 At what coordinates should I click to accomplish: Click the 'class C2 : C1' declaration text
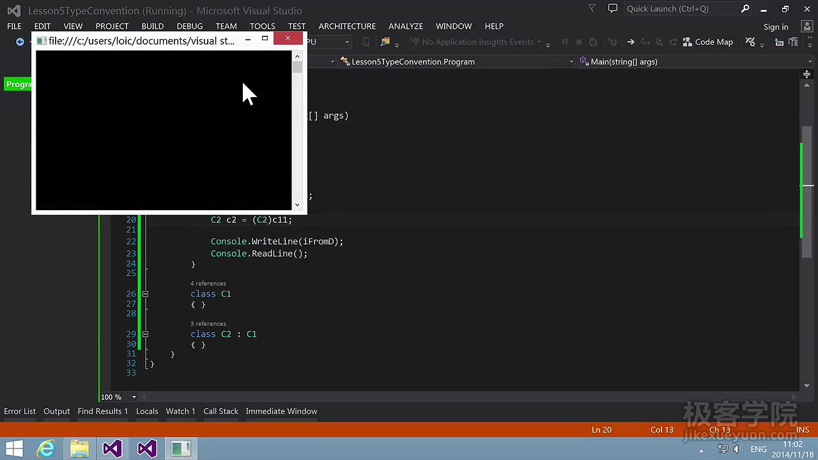pyautogui.click(x=224, y=334)
